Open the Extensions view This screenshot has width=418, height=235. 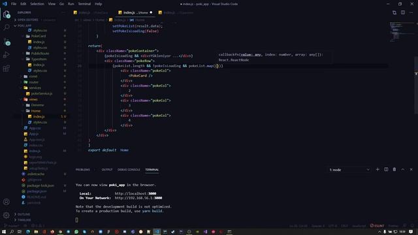click(x=7, y=68)
